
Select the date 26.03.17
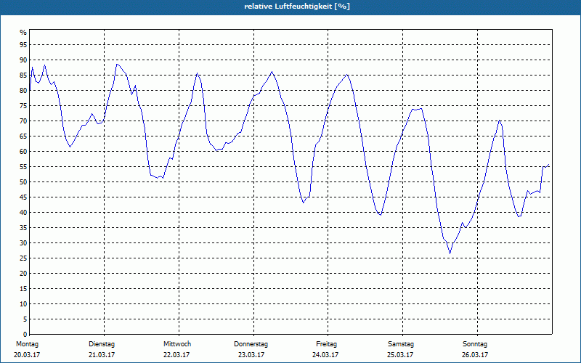(x=475, y=355)
